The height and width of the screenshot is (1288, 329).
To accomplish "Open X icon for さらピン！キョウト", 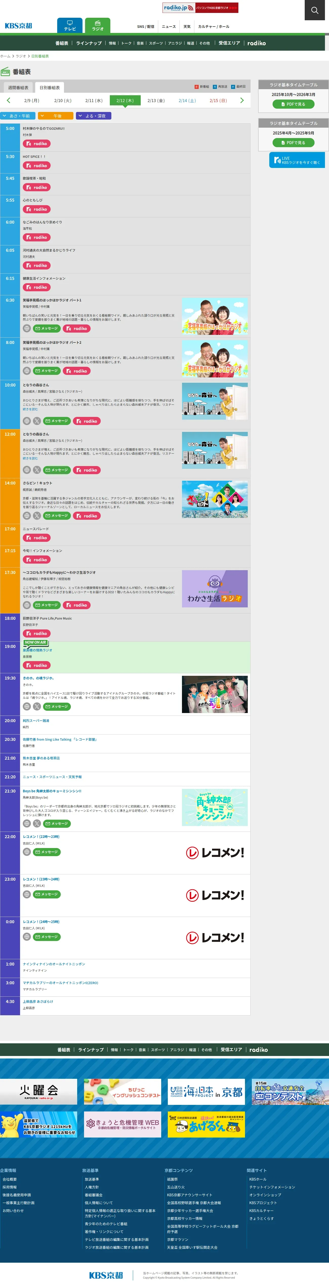I will point(37,515).
